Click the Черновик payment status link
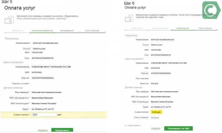The height and width of the screenshot is (133, 222). click(155, 117)
